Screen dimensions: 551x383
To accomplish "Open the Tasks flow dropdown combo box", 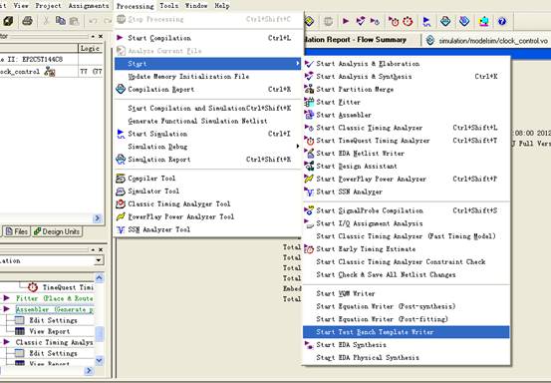I will tap(99, 260).
